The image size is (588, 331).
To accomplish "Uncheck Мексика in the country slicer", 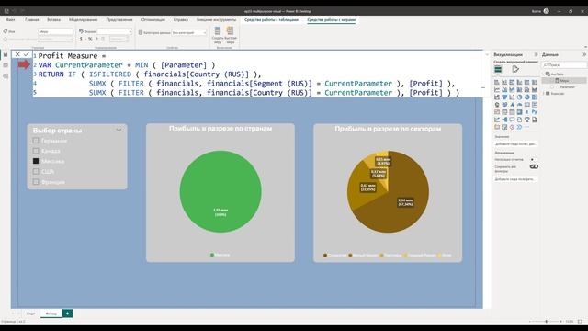I will click(36, 161).
